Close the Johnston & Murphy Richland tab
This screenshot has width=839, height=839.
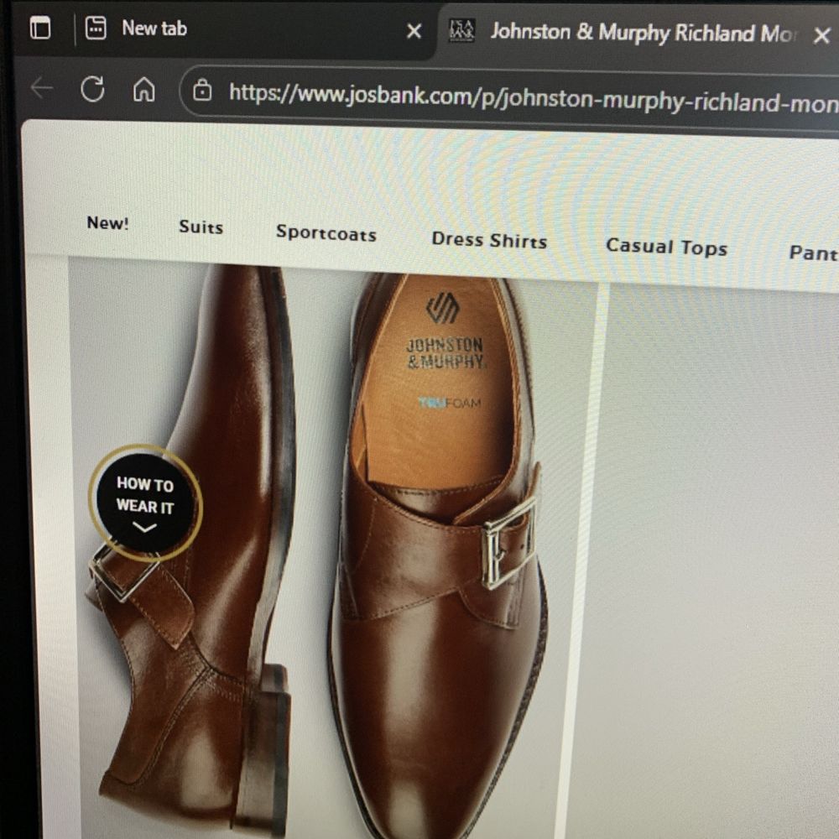click(821, 35)
